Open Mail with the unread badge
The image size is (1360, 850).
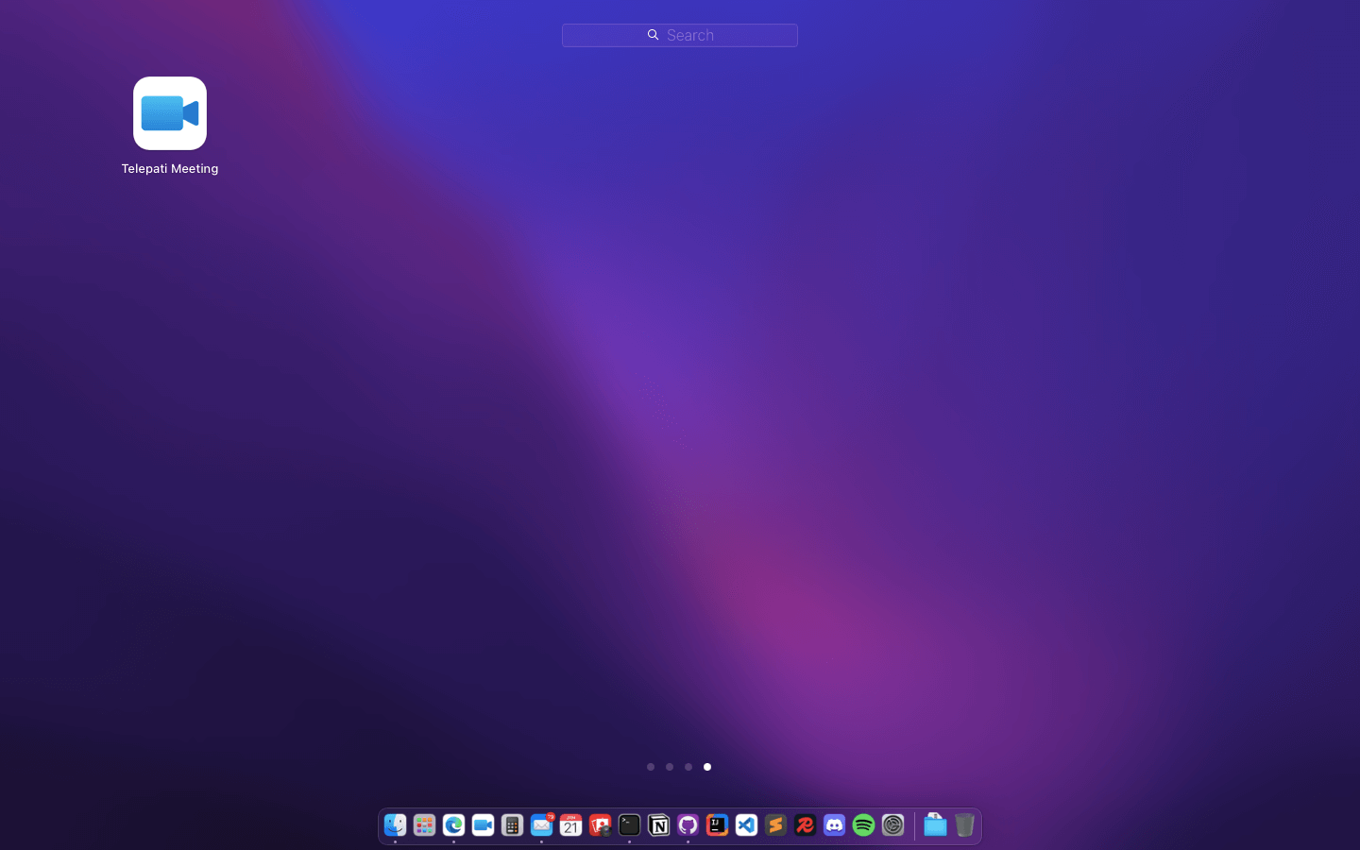point(541,825)
